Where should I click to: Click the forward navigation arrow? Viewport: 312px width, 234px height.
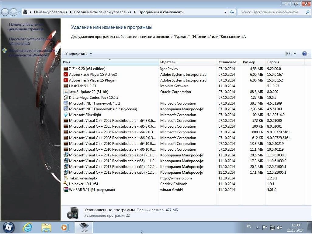tap(13, 12)
